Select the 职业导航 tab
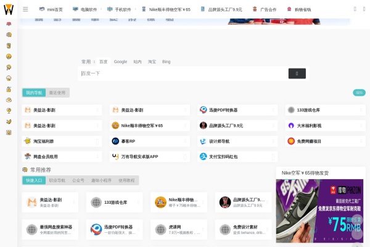The image size is (370, 247). (57, 180)
